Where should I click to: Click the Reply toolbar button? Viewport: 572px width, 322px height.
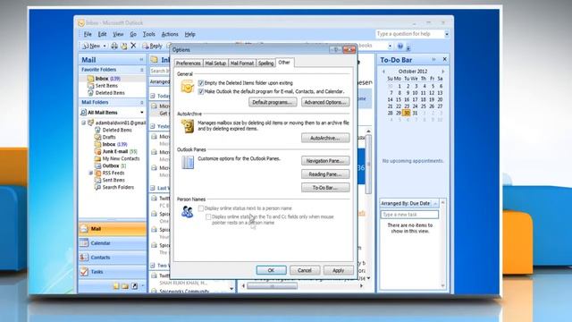152,46
